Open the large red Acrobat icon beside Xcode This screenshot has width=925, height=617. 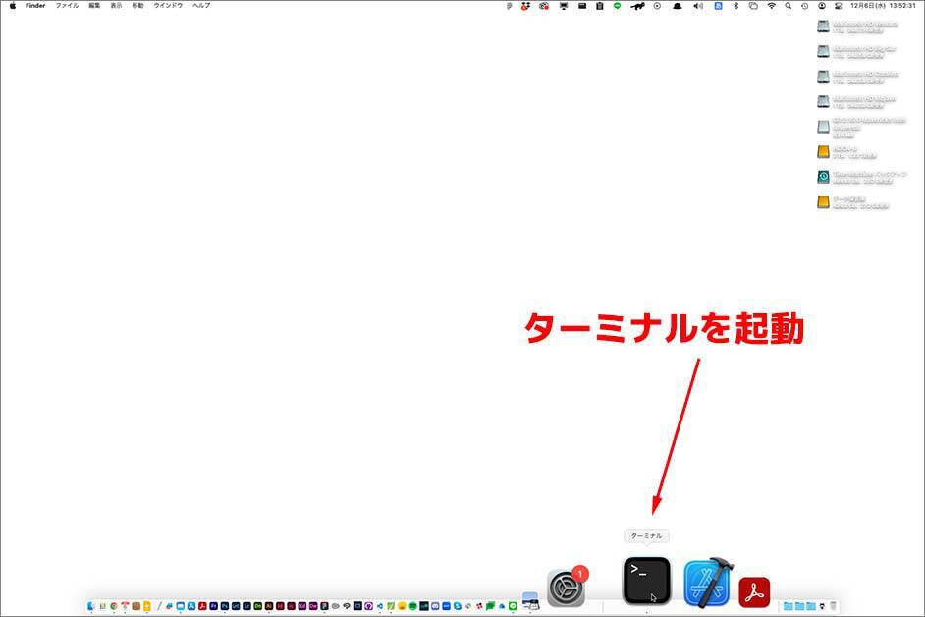[x=754, y=592]
